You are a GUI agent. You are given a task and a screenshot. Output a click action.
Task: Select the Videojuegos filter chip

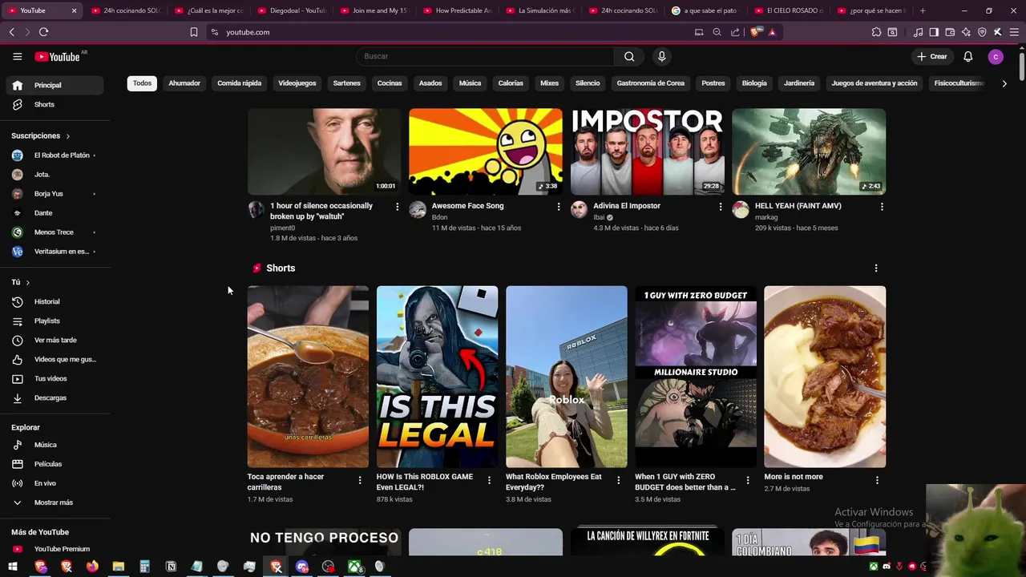[x=297, y=83]
